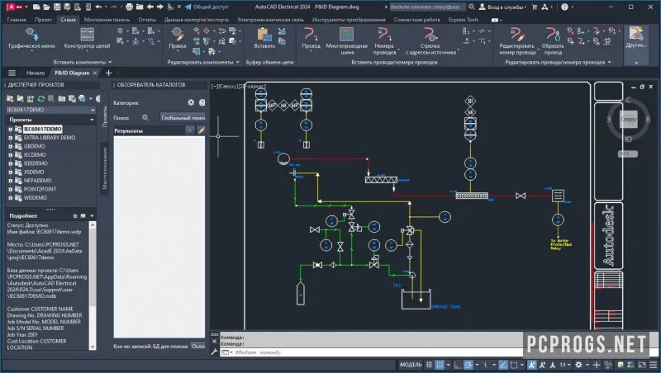Image resolution: width=661 pixels, height=373 pixels.
Task: Open workspace switching gear in status bar
Action: coord(579,365)
